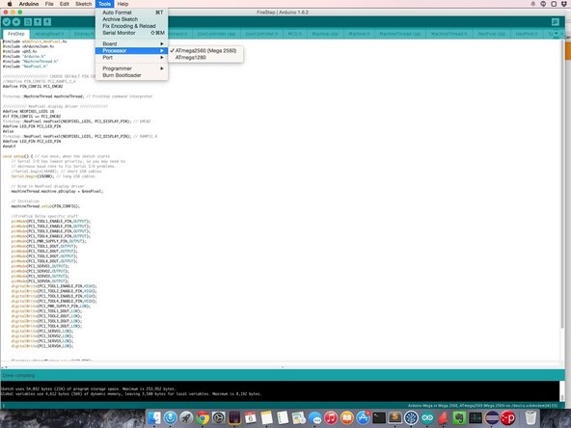
Task: Open iTunes from the dock
Action: (x=331, y=417)
